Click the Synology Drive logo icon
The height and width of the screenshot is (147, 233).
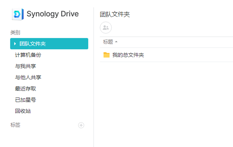click(x=17, y=14)
